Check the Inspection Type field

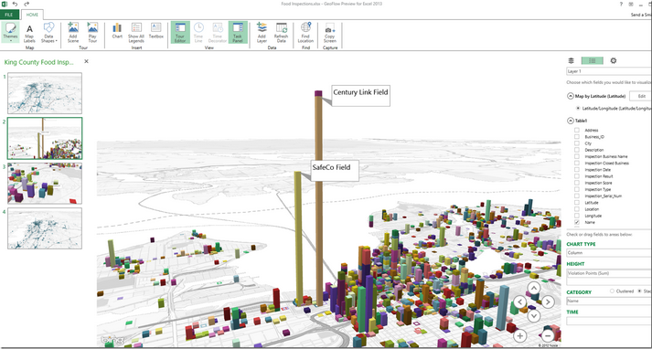(577, 189)
